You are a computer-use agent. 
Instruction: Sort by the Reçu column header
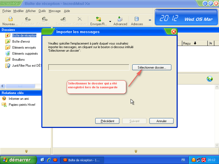tap(195, 43)
